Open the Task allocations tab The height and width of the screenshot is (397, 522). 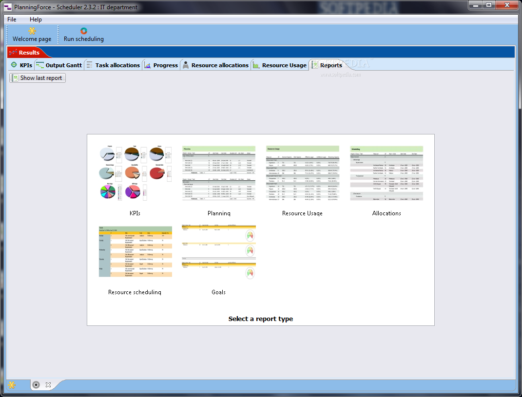[x=113, y=65]
